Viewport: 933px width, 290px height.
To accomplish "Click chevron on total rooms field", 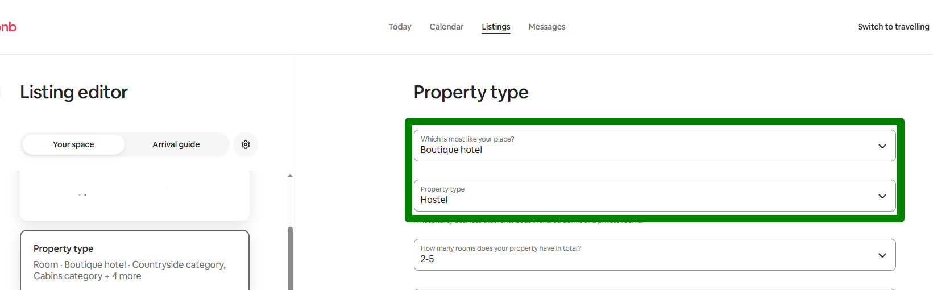I will (x=882, y=255).
